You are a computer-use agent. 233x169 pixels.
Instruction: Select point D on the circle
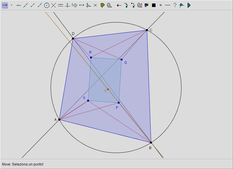[x=73, y=39]
